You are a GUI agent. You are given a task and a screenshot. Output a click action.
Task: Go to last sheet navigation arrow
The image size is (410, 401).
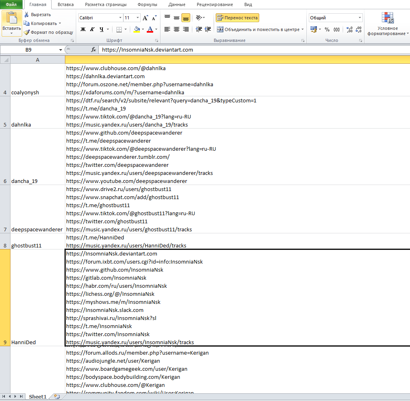coord(21,396)
